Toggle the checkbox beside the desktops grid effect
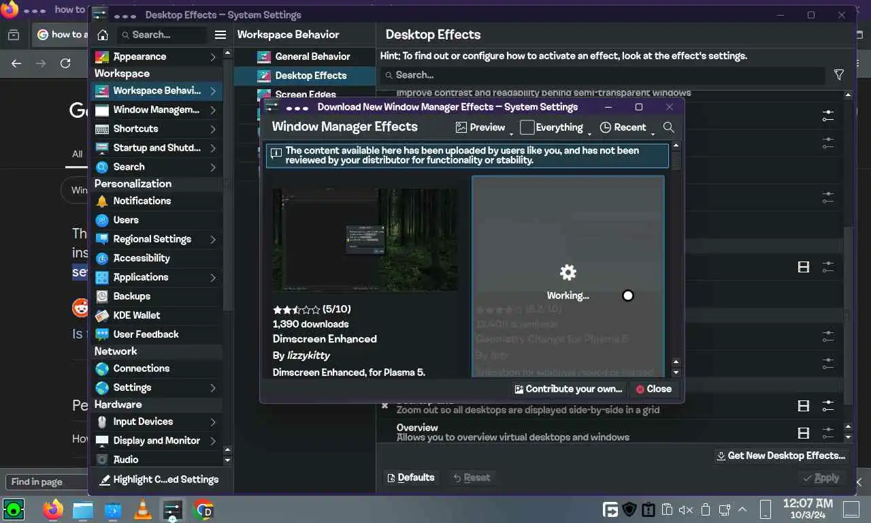 (x=384, y=405)
